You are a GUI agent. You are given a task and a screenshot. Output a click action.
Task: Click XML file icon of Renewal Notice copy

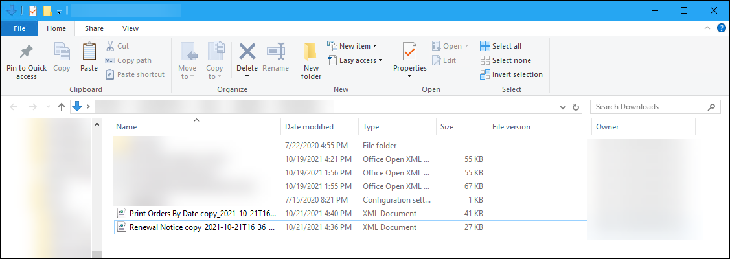click(122, 227)
